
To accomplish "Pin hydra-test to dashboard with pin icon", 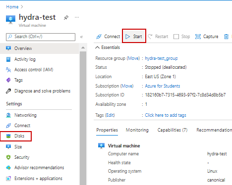I will tap(66, 17).
